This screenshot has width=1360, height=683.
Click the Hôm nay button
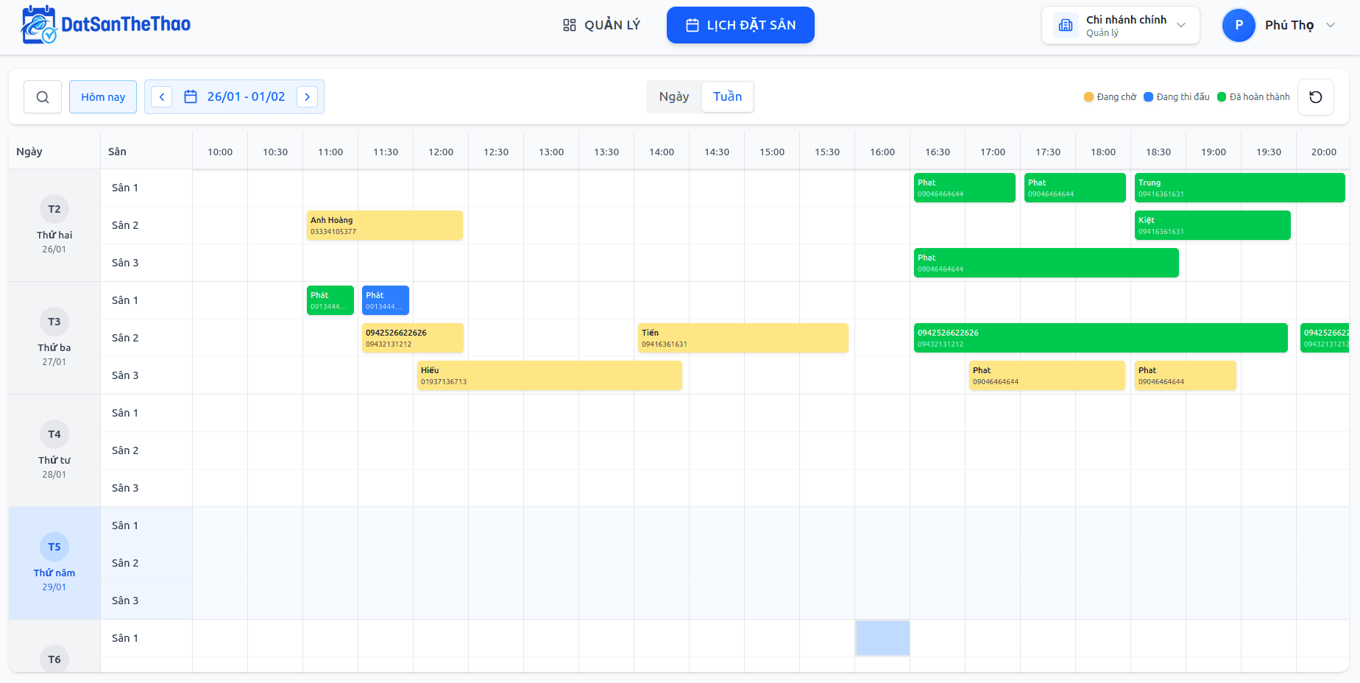point(103,97)
